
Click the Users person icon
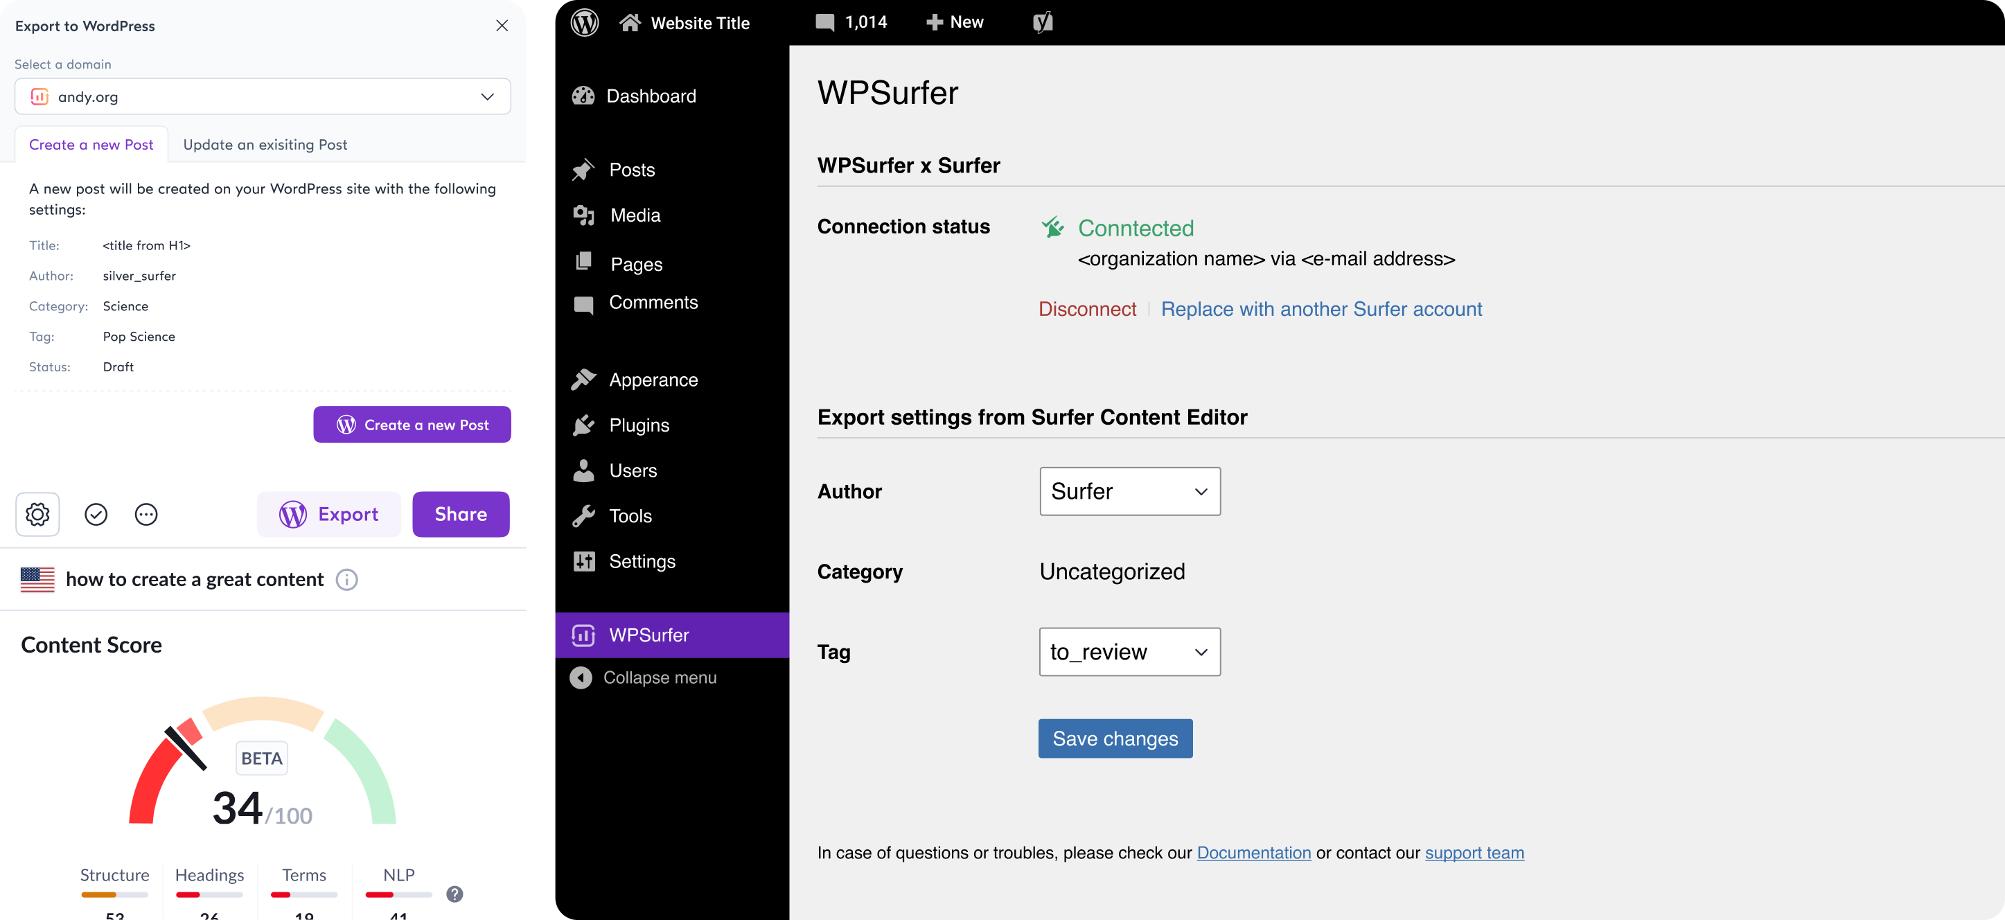583,470
